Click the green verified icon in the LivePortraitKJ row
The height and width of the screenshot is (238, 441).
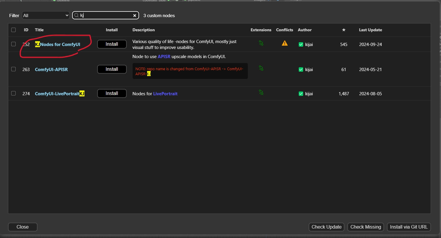(x=301, y=93)
